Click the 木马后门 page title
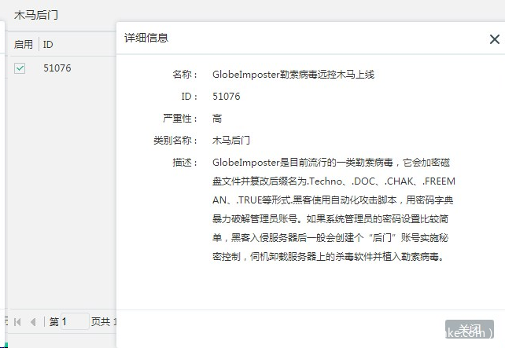 coord(36,15)
